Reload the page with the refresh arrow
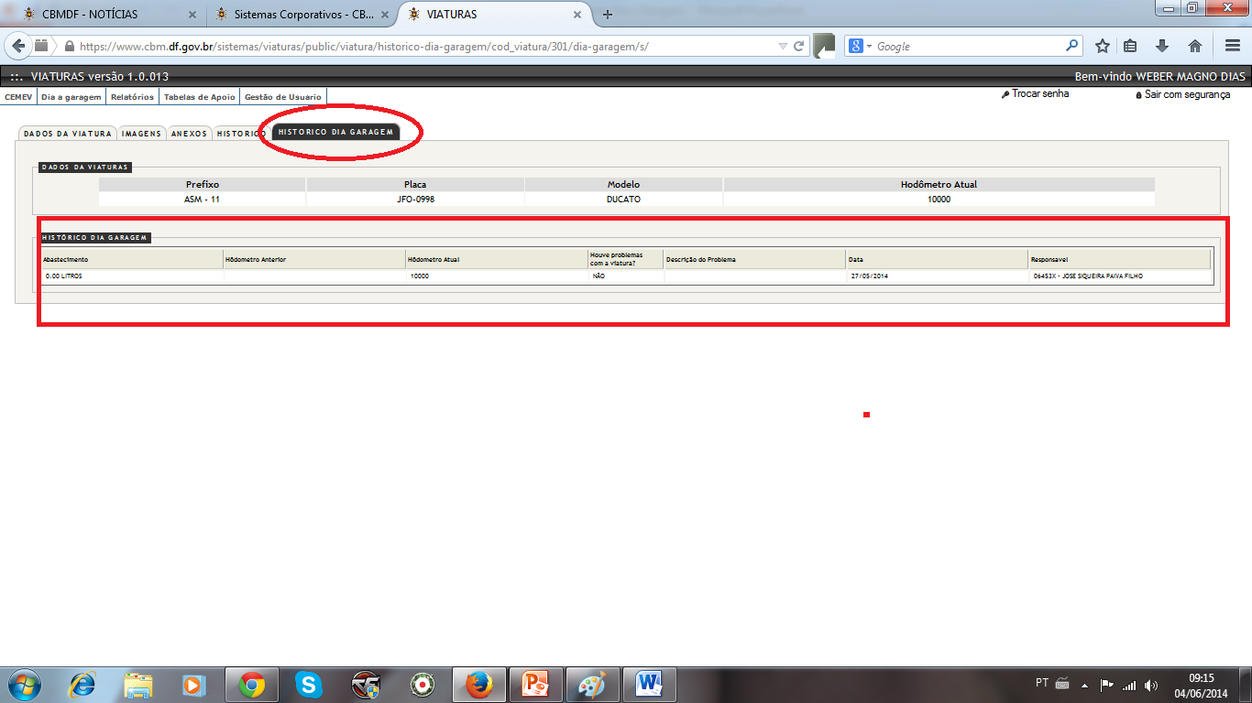1252x703 pixels. pyautogui.click(x=799, y=46)
